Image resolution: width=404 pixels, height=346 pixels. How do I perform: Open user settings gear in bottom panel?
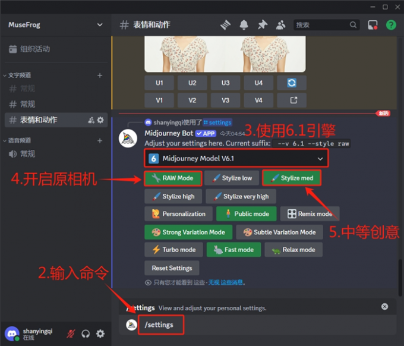pyautogui.click(x=100, y=334)
